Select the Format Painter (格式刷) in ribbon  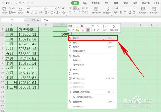(x=21, y=10)
